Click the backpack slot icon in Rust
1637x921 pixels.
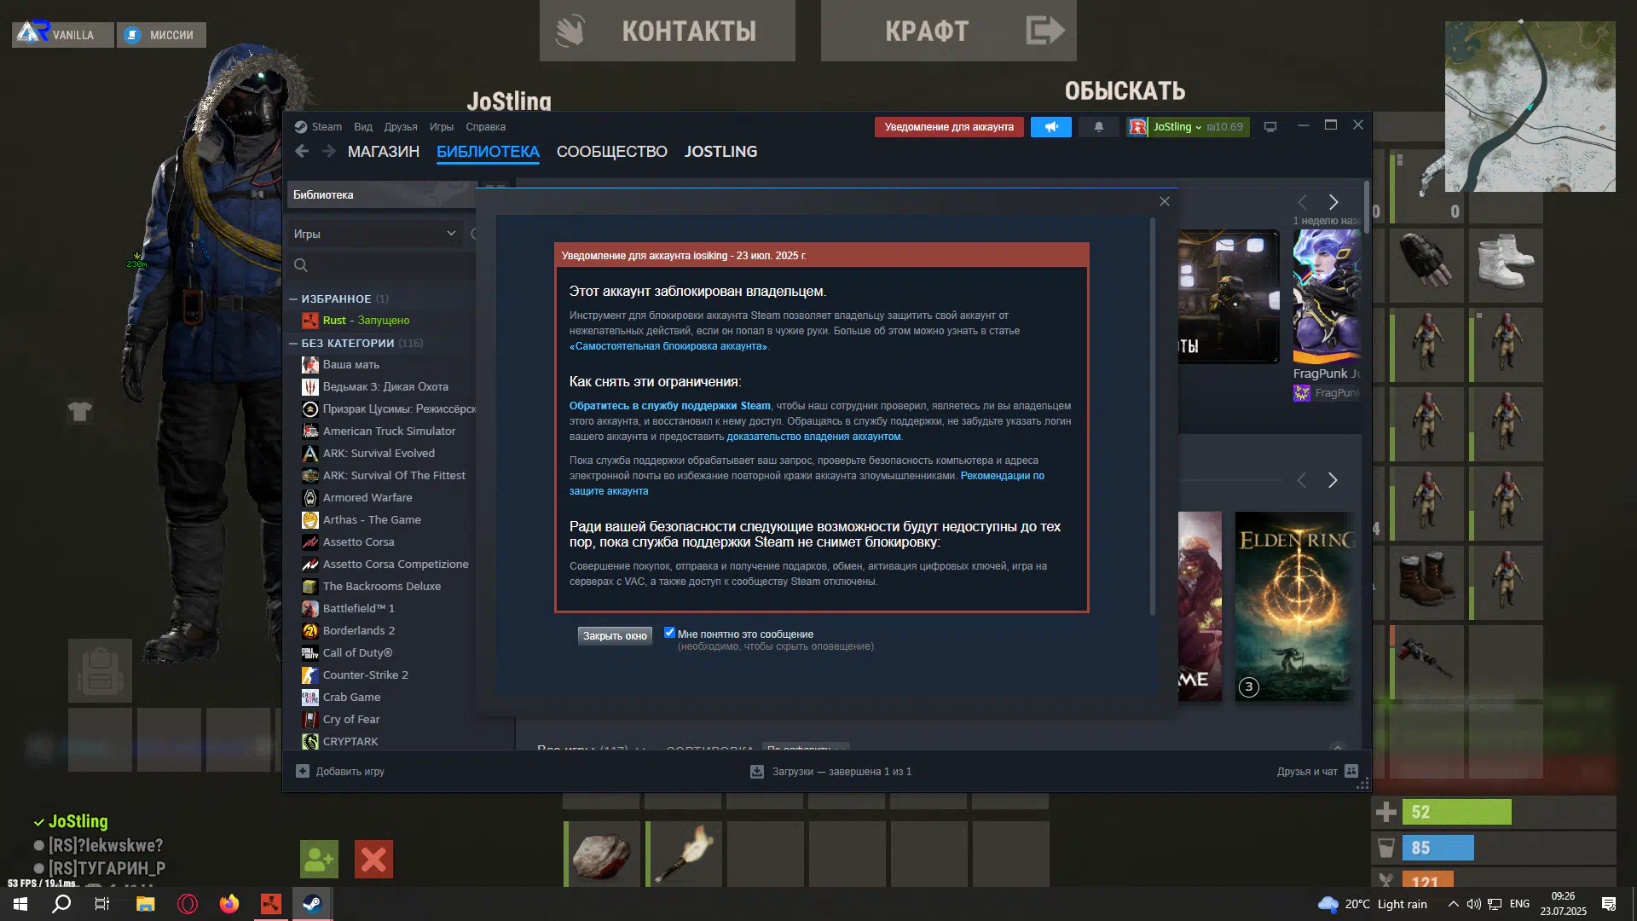[x=101, y=670]
